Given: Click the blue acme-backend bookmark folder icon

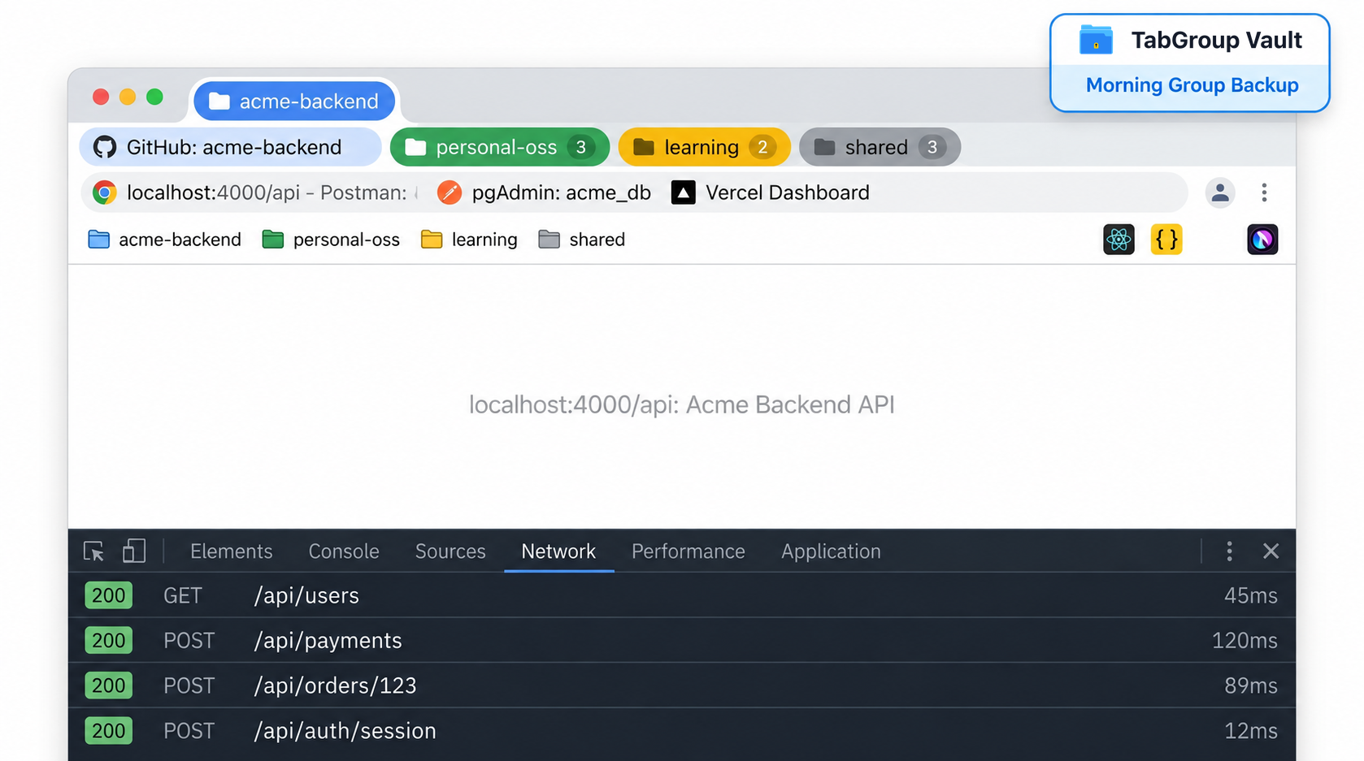Looking at the screenshot, I should (x=98, y=240).
